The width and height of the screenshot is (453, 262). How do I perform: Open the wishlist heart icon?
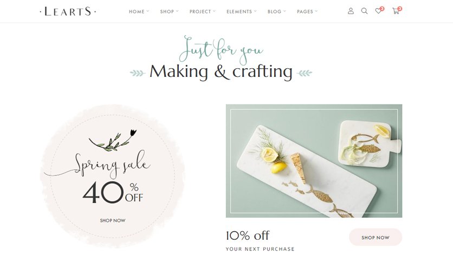378,11
